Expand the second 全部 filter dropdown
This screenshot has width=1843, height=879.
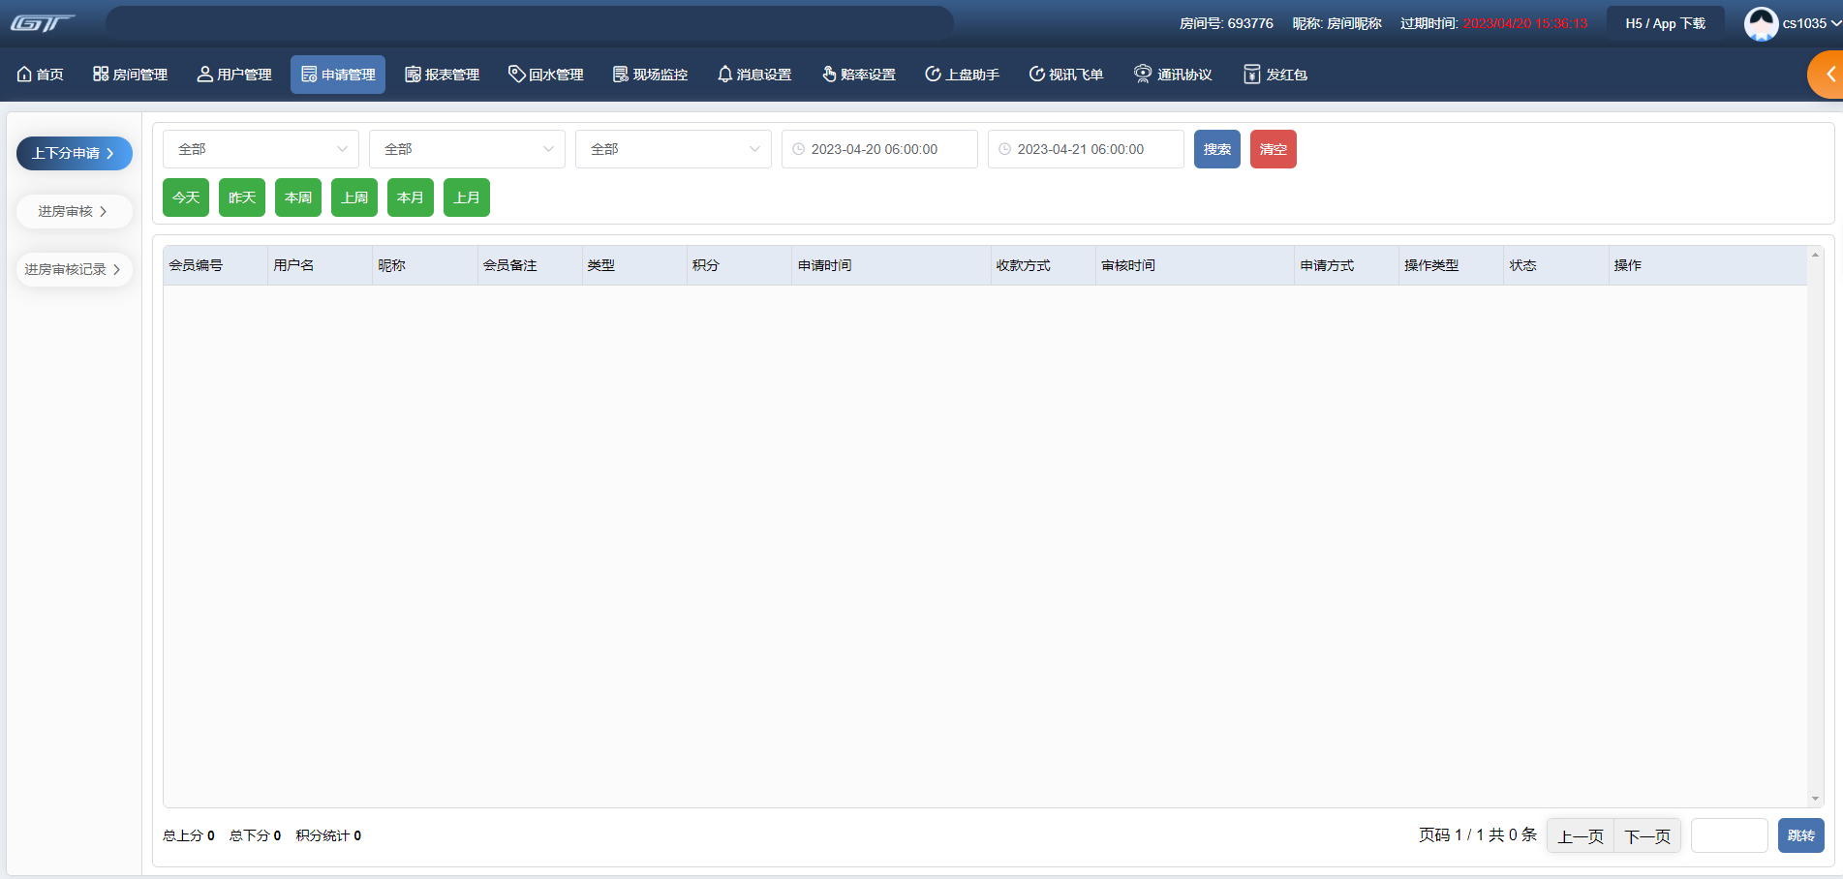tap(467, 149)
